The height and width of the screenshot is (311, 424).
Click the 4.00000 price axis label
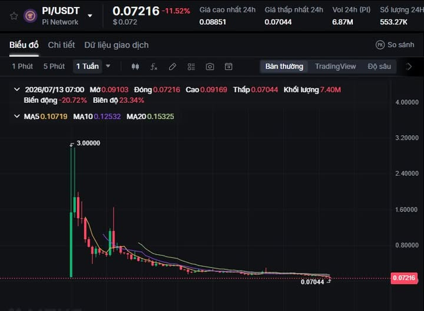[x=407, y=102]
